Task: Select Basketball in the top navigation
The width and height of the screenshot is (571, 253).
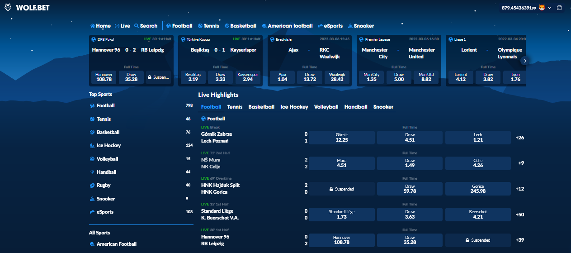Action: coord(241,26)
